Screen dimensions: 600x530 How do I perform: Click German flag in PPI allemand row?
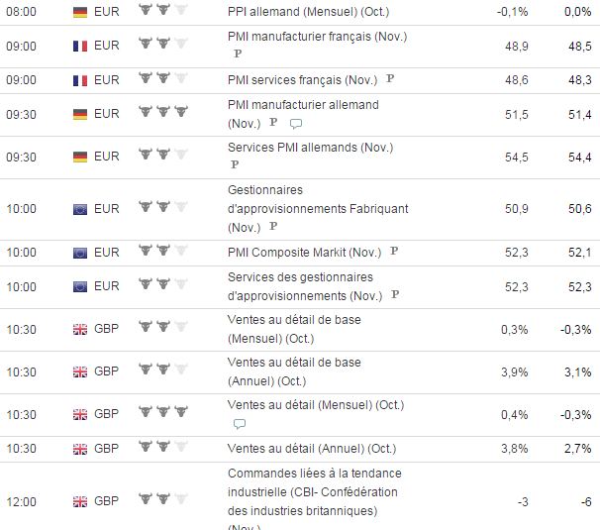pos(80,11)
